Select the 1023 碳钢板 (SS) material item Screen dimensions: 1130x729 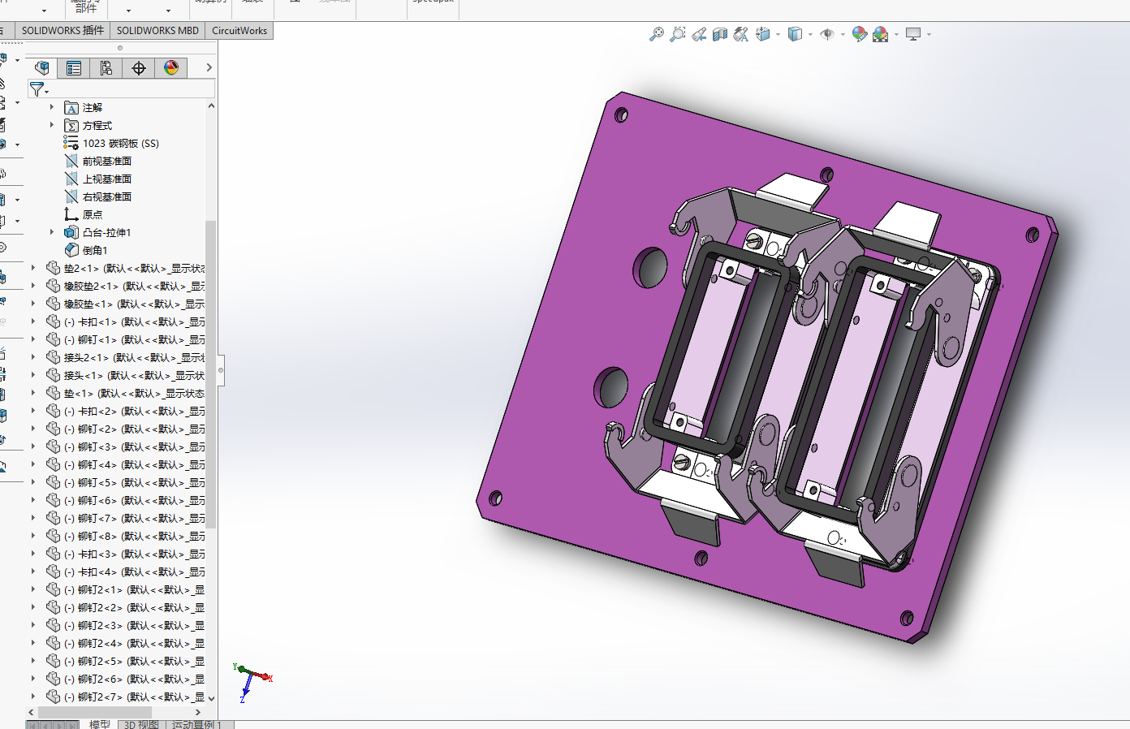(120, 143)
